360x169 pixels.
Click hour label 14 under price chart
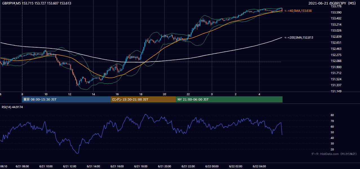click(93, 94)
